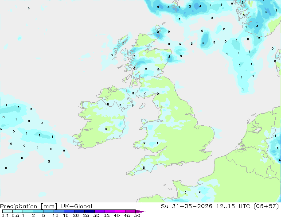Click the legend scale label '20'
Viewport: 281px width, 217px height.
[76, 215]
